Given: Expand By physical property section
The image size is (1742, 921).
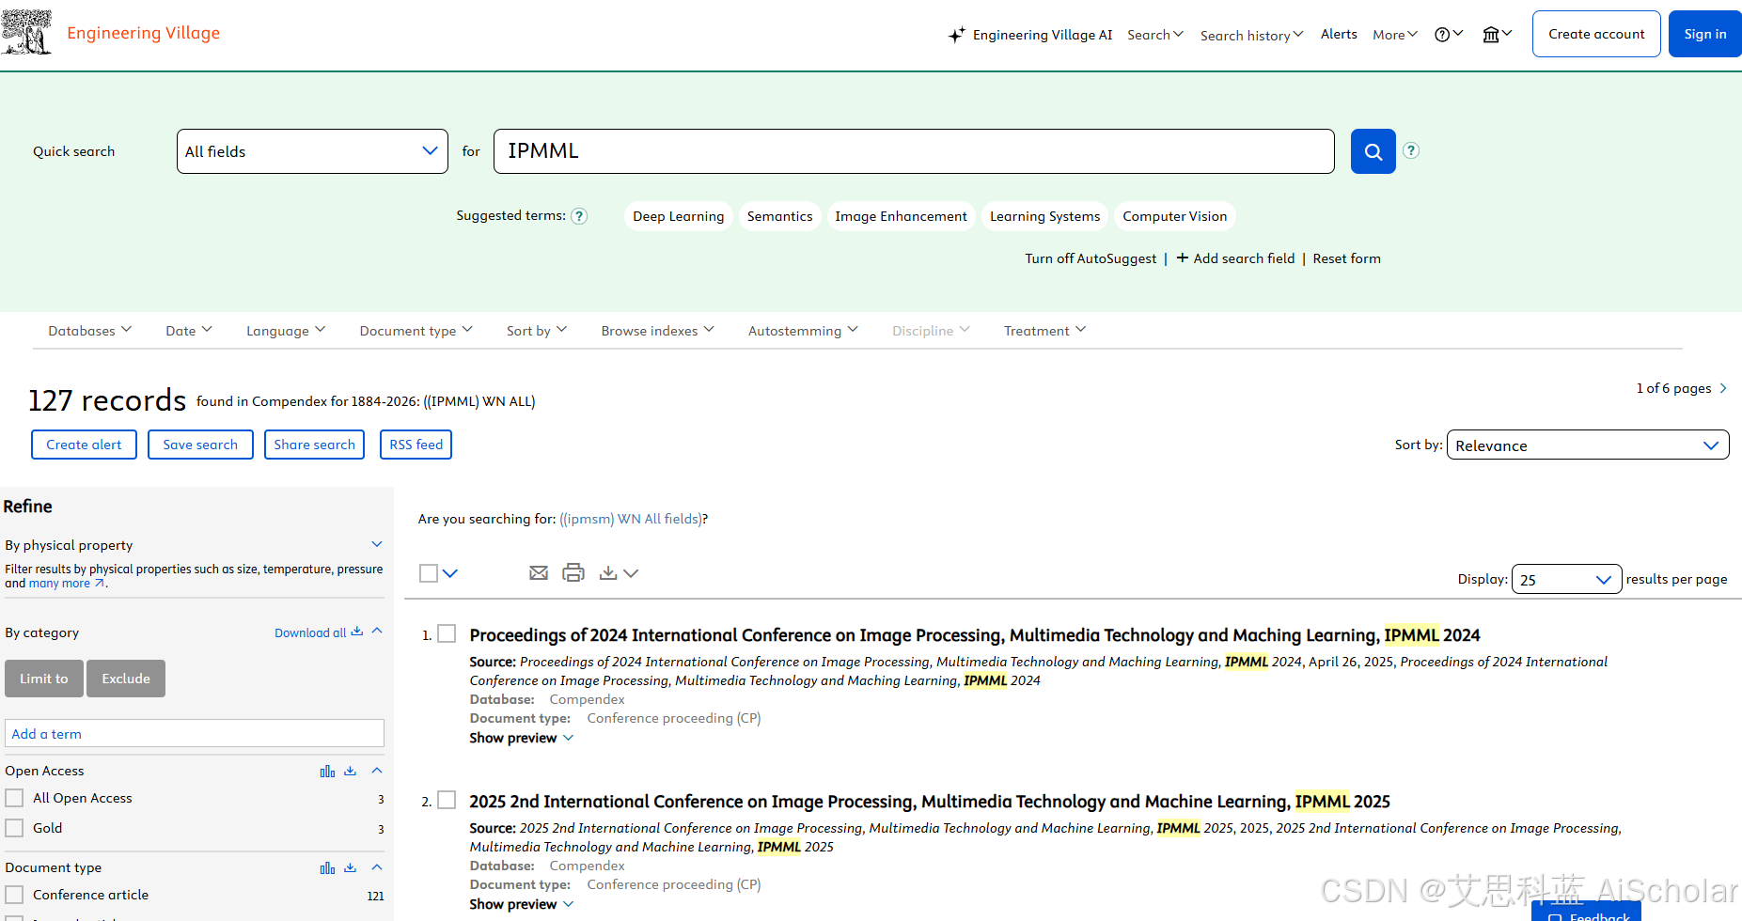Looking at the screenshot, I should click(377, 544).
